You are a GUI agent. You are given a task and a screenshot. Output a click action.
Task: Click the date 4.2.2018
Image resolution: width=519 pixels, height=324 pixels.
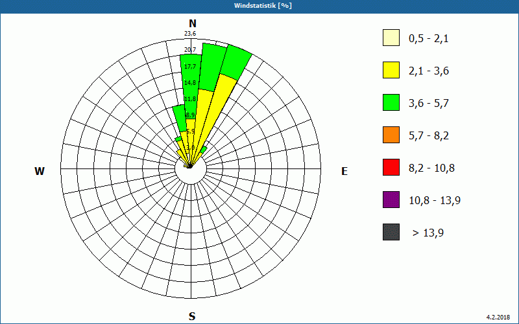pyautogui.click(x=498, y=317)
